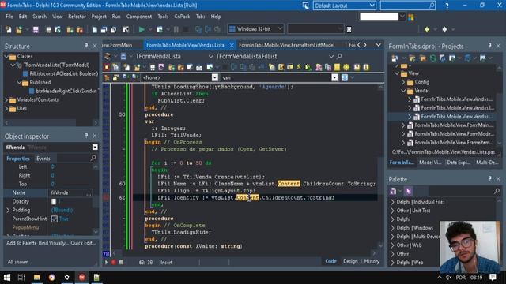Open the Data Explorer tab

pos(459,163)
